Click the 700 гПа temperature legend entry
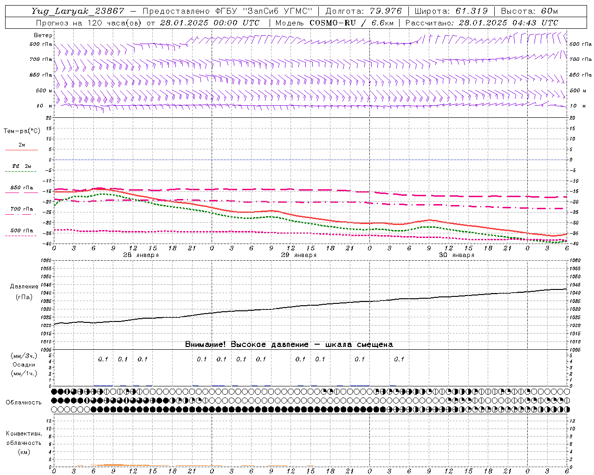The height and width of the screenshot is (475, 594). pos(22,209)
